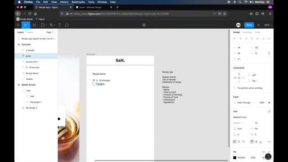The height and width of the screenshot is (162, 288).
Task: Open the shape tool dropdown arrow
Action: 46,25
